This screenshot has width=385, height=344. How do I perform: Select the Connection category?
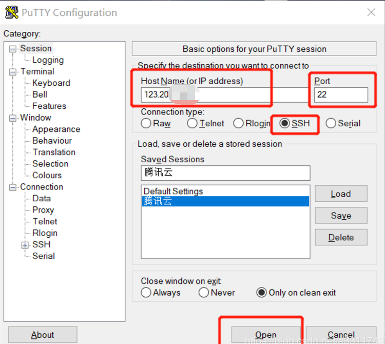pyautogui.click(x=42, y=187)
